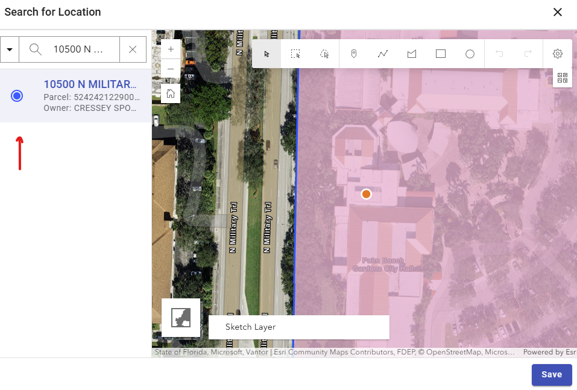Activate the rectangle selection tool

295,54
